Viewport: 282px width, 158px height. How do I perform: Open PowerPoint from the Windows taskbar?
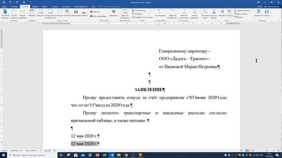97,155
